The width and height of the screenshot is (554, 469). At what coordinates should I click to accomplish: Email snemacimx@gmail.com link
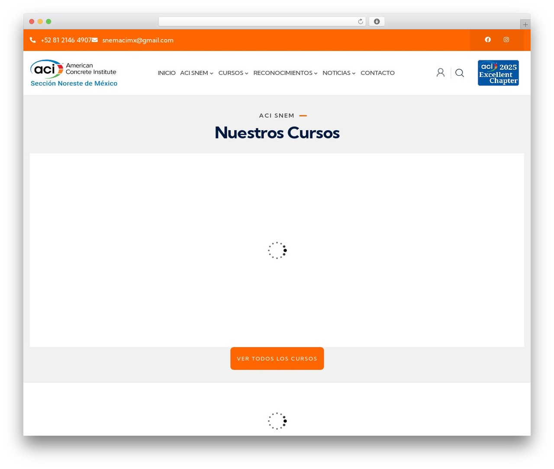pos(138,40)
